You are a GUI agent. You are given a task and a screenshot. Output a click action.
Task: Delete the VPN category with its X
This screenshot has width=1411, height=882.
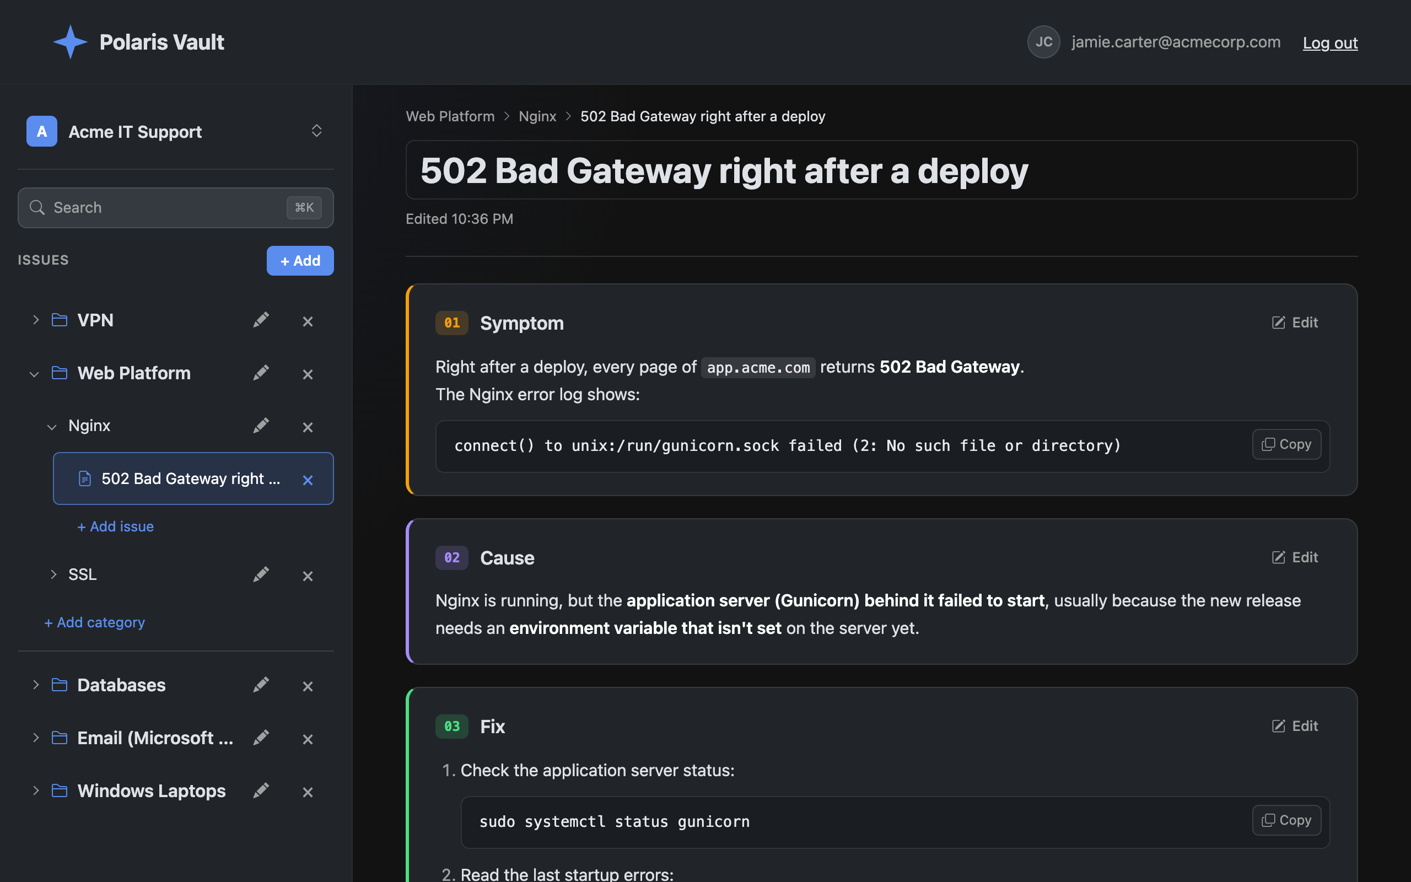point(308,321)
